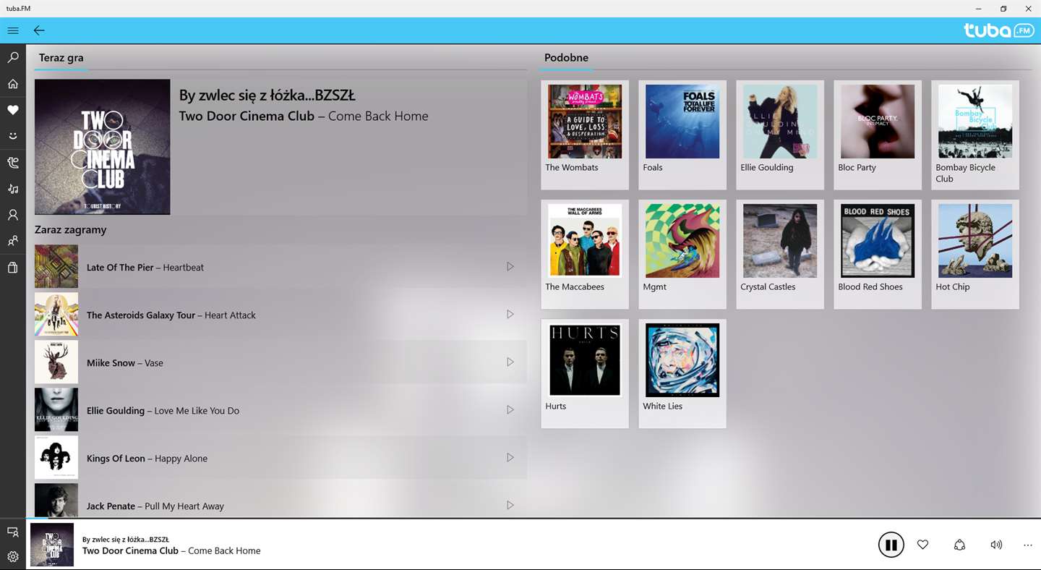
Task: Click Ellie Goulding queue row album thumbnail
Action: [x=56, y=410]
